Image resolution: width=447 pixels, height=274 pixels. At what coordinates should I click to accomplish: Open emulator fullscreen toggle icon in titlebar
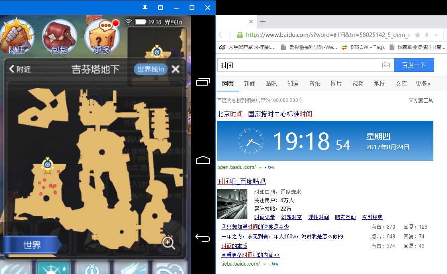[x=161, y=8]
